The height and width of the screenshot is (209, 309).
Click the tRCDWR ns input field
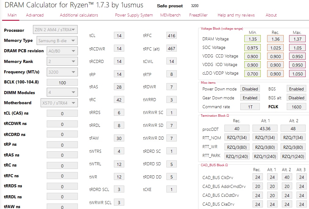coord(62,124)
